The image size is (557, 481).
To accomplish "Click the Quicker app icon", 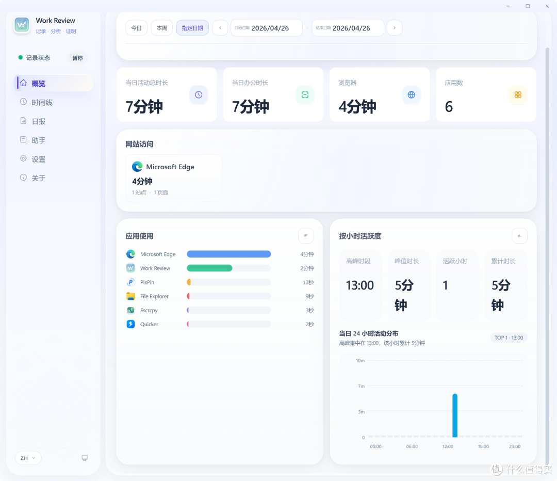I will tap(130, 324).
